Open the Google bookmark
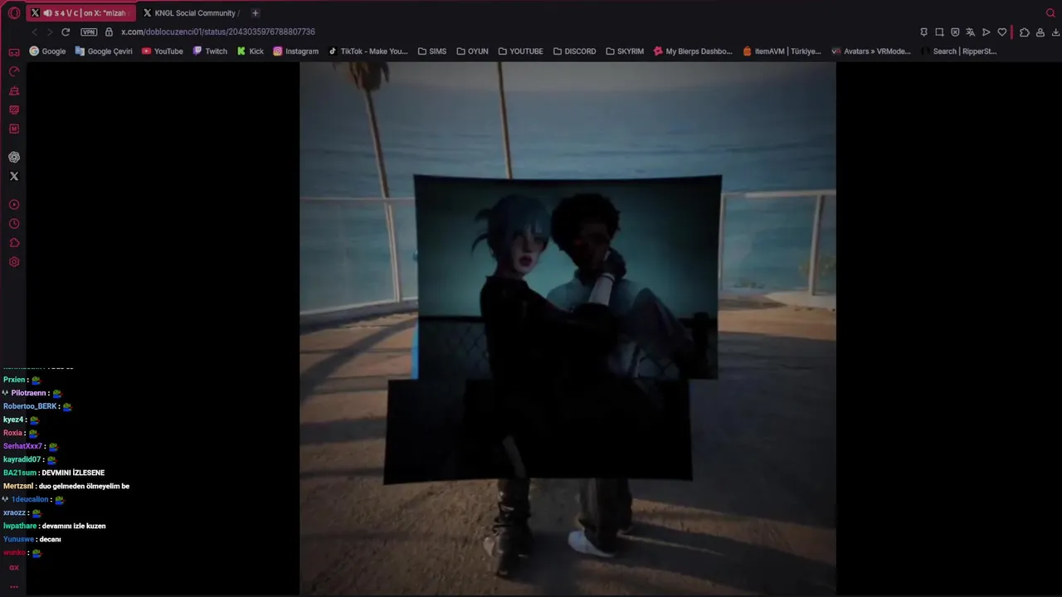This screenshot has height=597, width=1062. [47, 51]
